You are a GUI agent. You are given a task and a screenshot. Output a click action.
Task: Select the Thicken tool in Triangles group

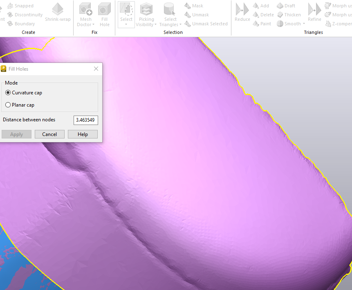(289, 15)
